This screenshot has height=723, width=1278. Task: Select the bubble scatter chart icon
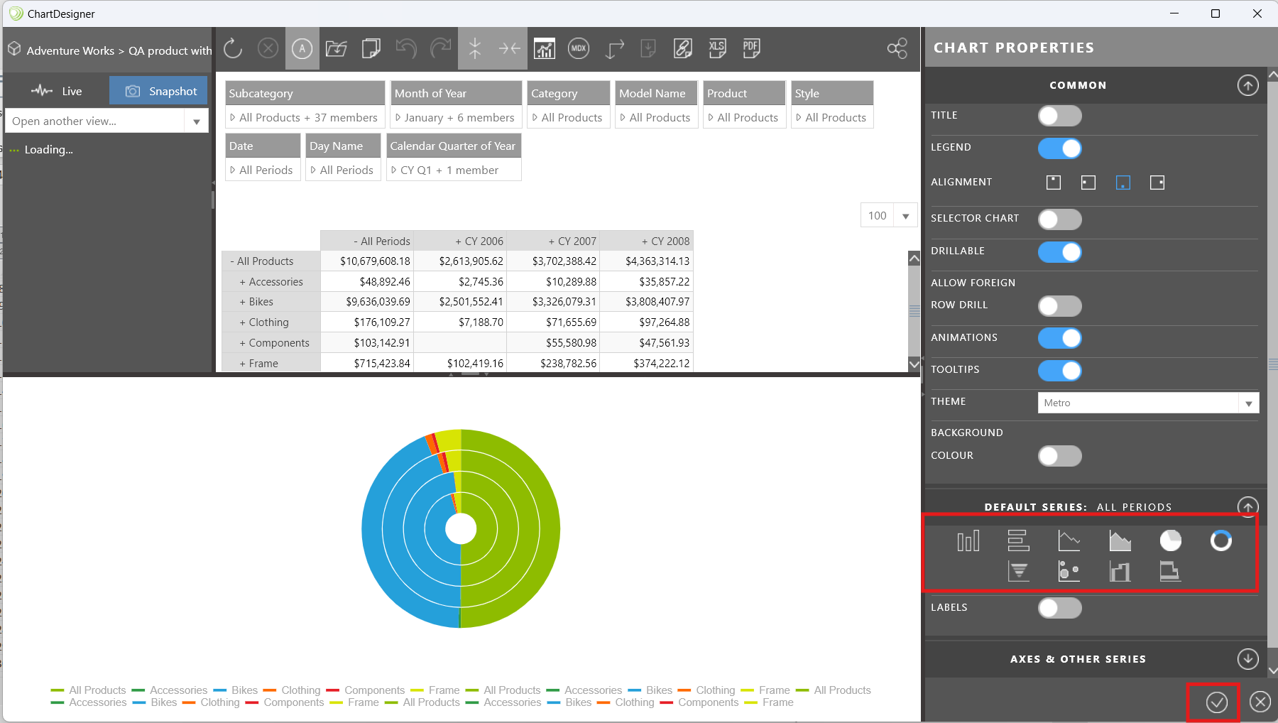pyautogui.click(x=1069, y=571)
